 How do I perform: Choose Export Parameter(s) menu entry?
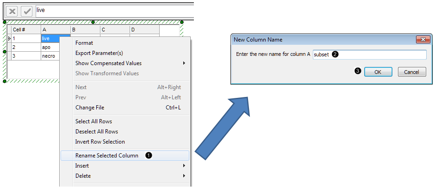(x=99, y=53)
